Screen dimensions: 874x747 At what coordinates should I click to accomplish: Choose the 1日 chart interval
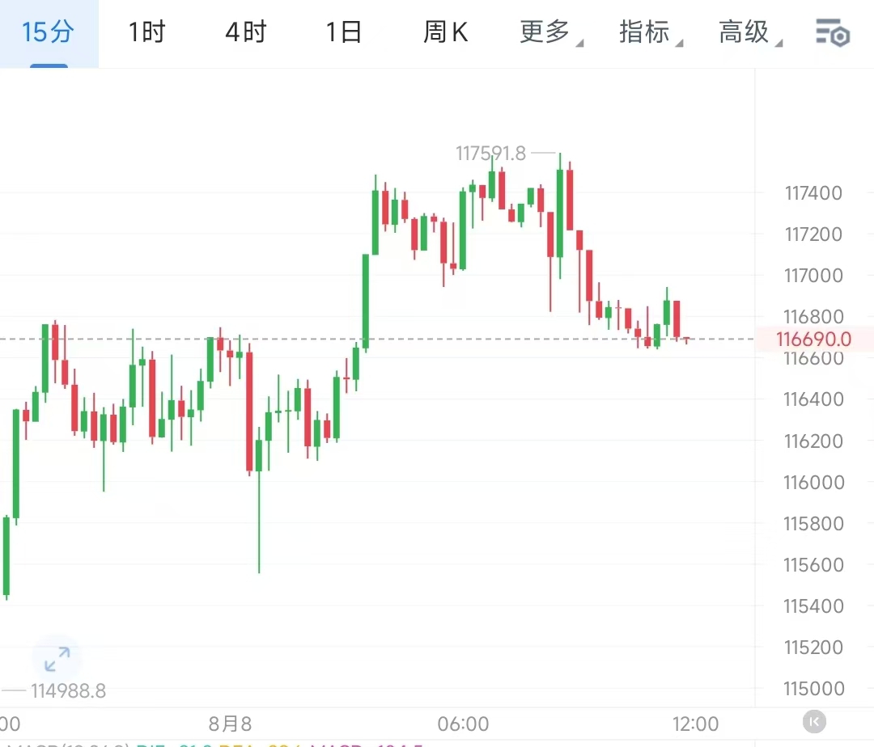click(x=344, y=33)
